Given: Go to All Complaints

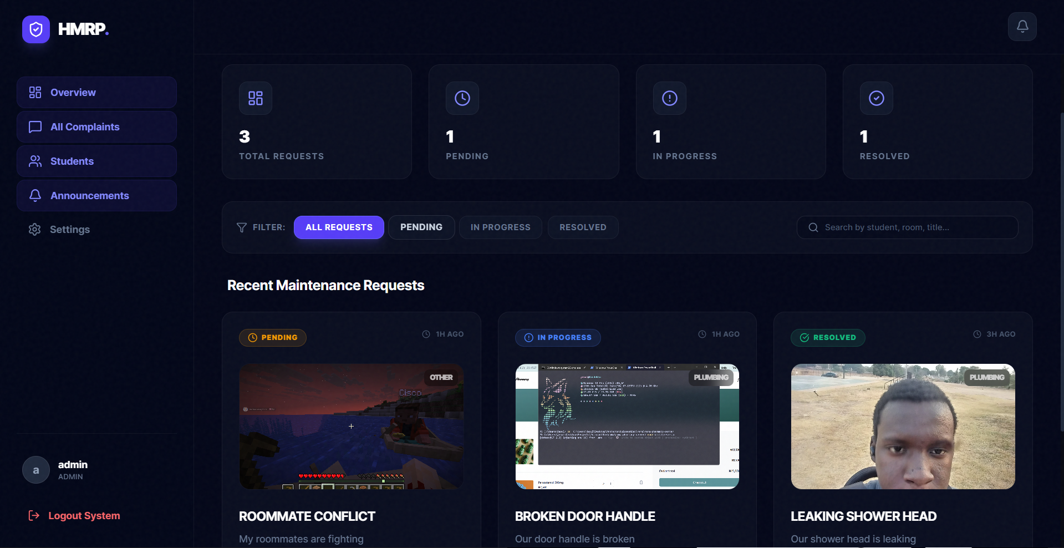Looking at the screenshot, I should 96,127.
